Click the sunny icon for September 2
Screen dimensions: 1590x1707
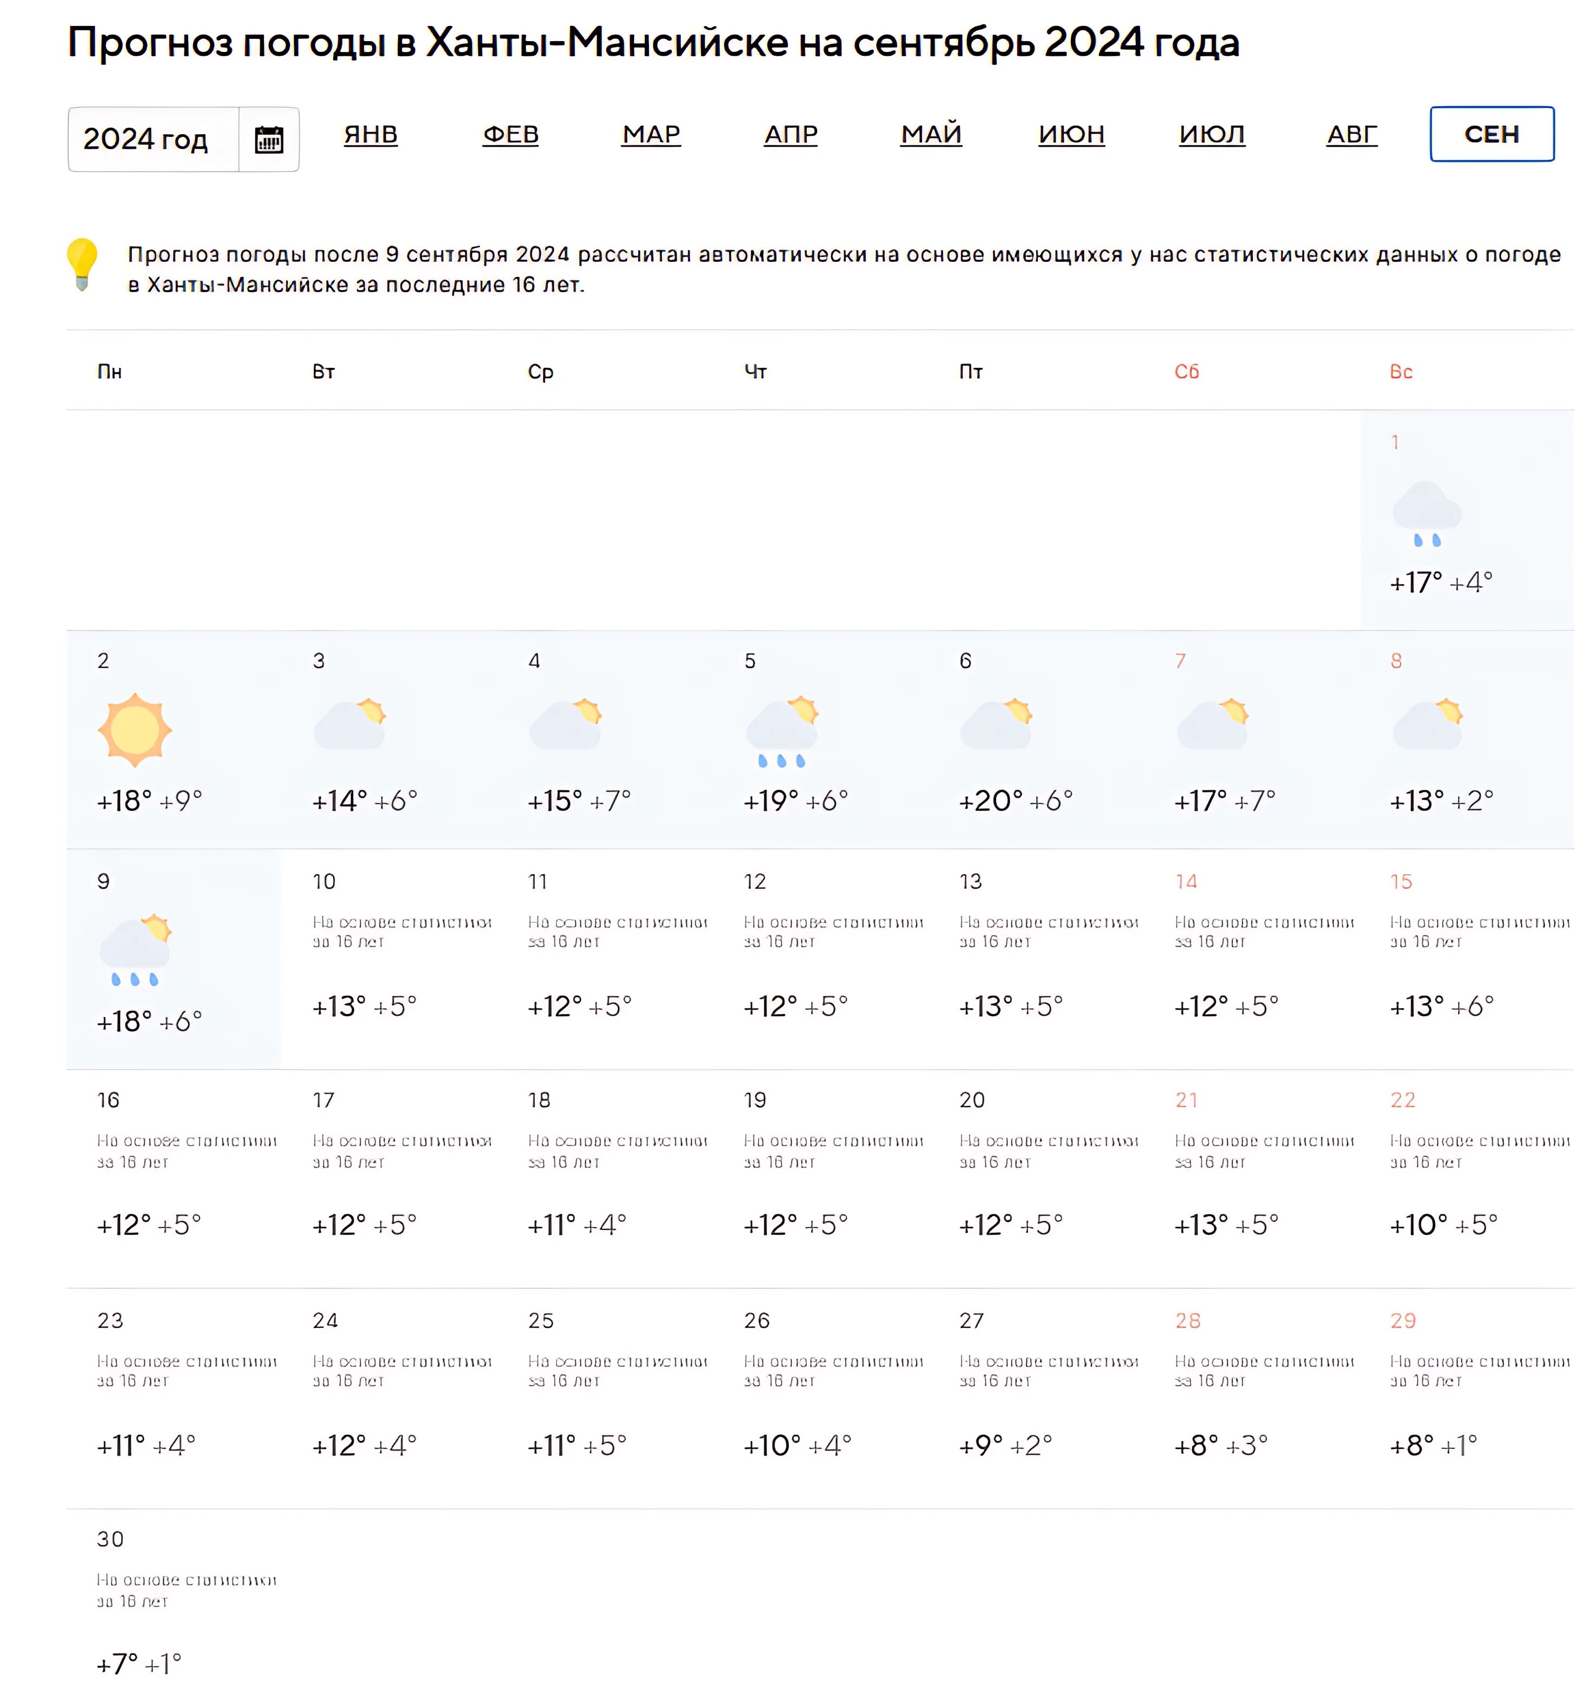[135, 730]
